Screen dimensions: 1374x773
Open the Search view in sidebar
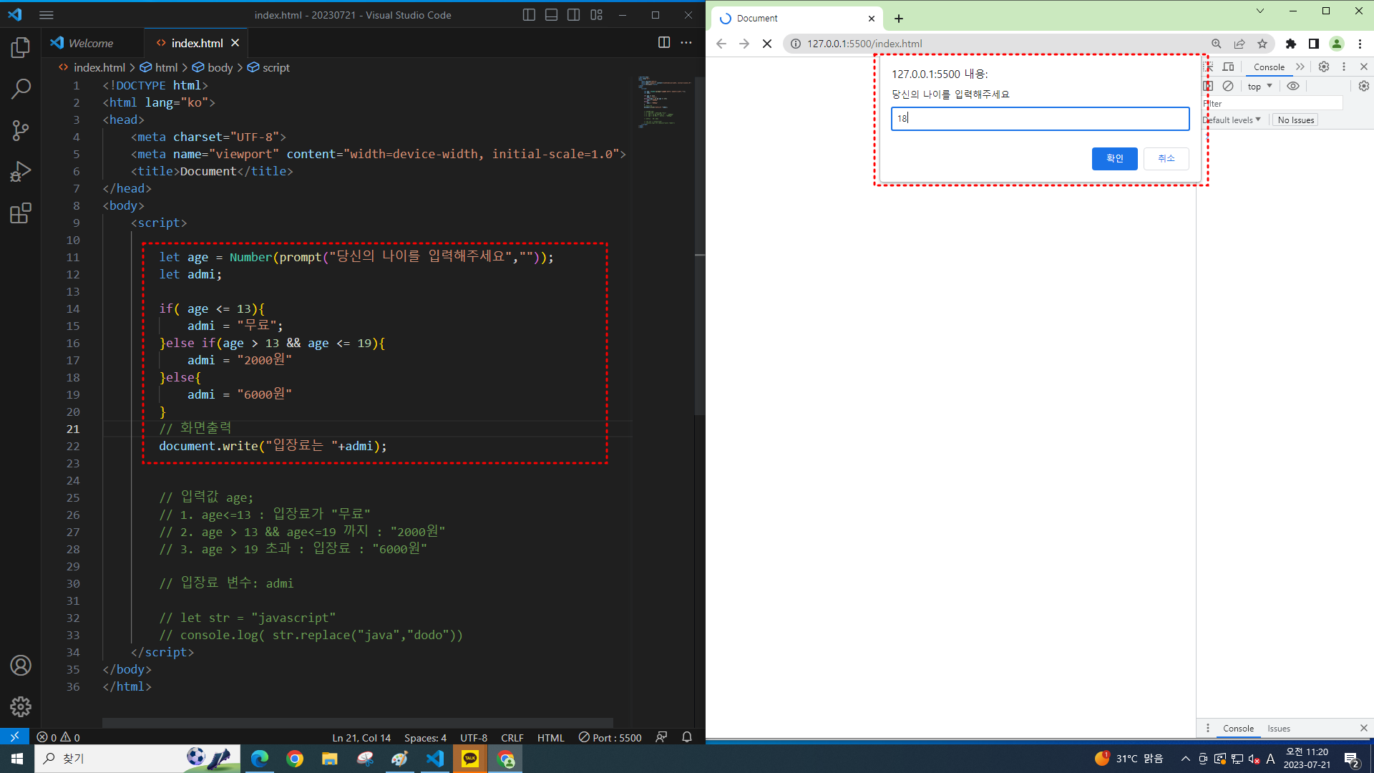21,89
